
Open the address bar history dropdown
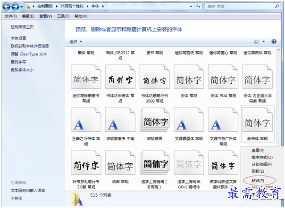coord(191,6)
